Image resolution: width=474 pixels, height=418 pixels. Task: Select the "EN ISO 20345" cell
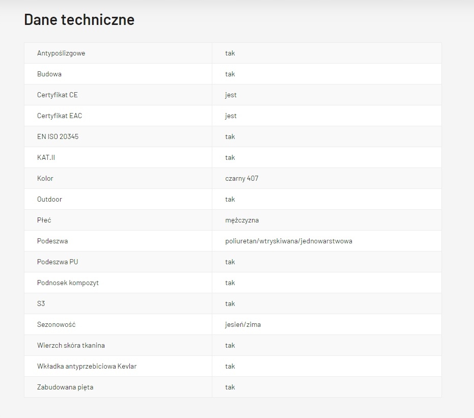point(58,136)
